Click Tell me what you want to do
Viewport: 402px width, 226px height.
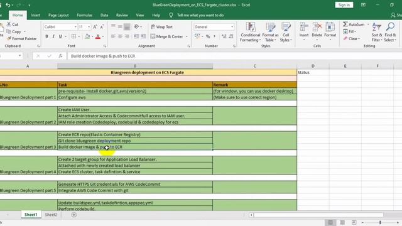click(x=200, y=15)
